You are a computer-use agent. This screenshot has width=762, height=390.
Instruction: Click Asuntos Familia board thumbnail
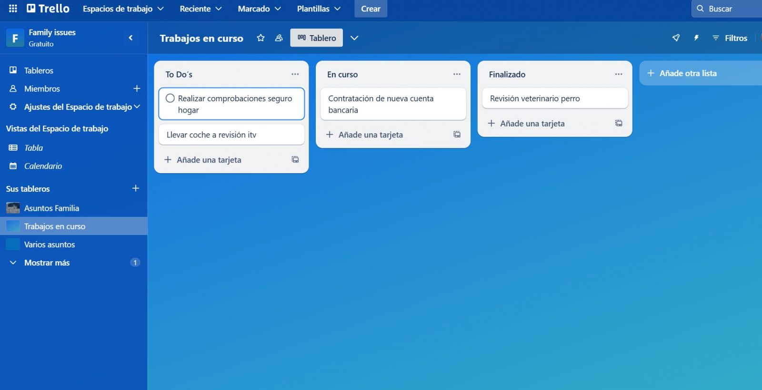point(13,208)
